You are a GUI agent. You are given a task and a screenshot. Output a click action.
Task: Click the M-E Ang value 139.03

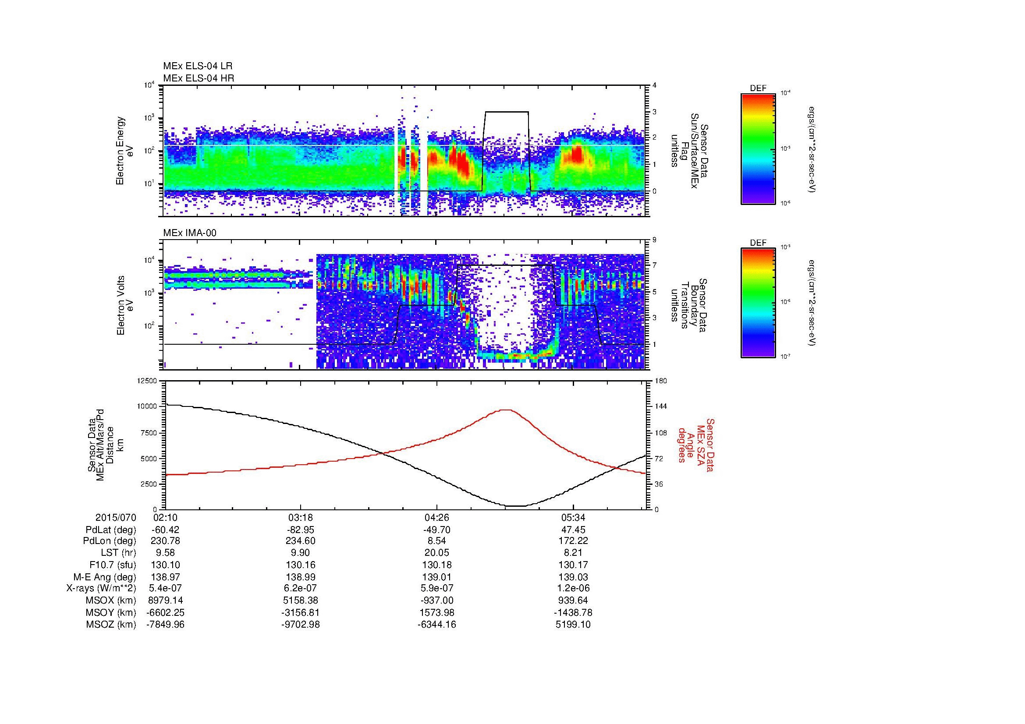573,577
